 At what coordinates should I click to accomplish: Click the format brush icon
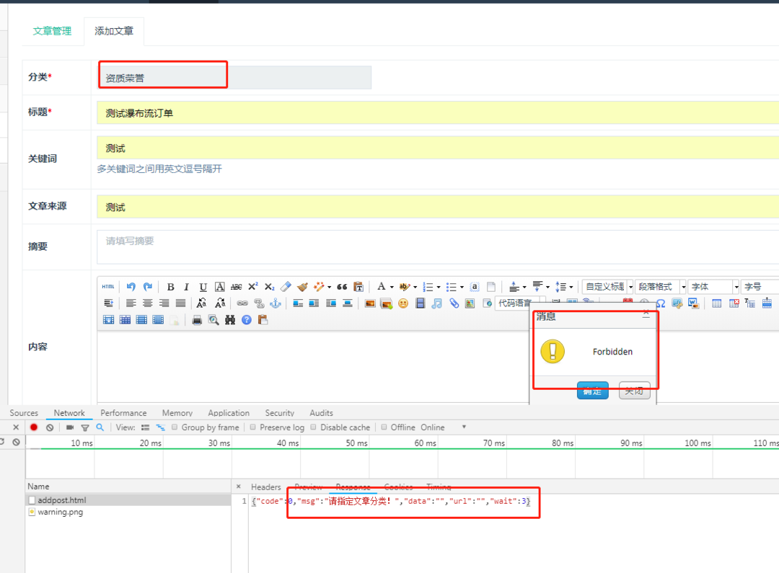click(302, 287)
